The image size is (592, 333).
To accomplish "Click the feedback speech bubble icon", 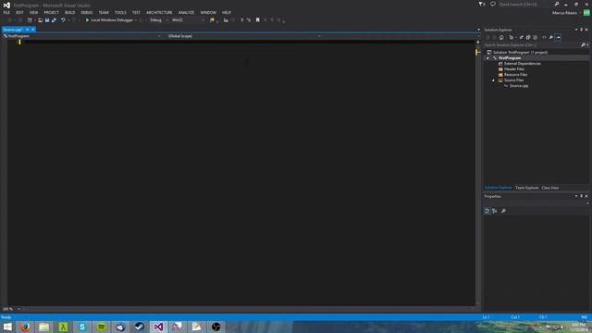I will pyautogui.click(x=493, y=4).
